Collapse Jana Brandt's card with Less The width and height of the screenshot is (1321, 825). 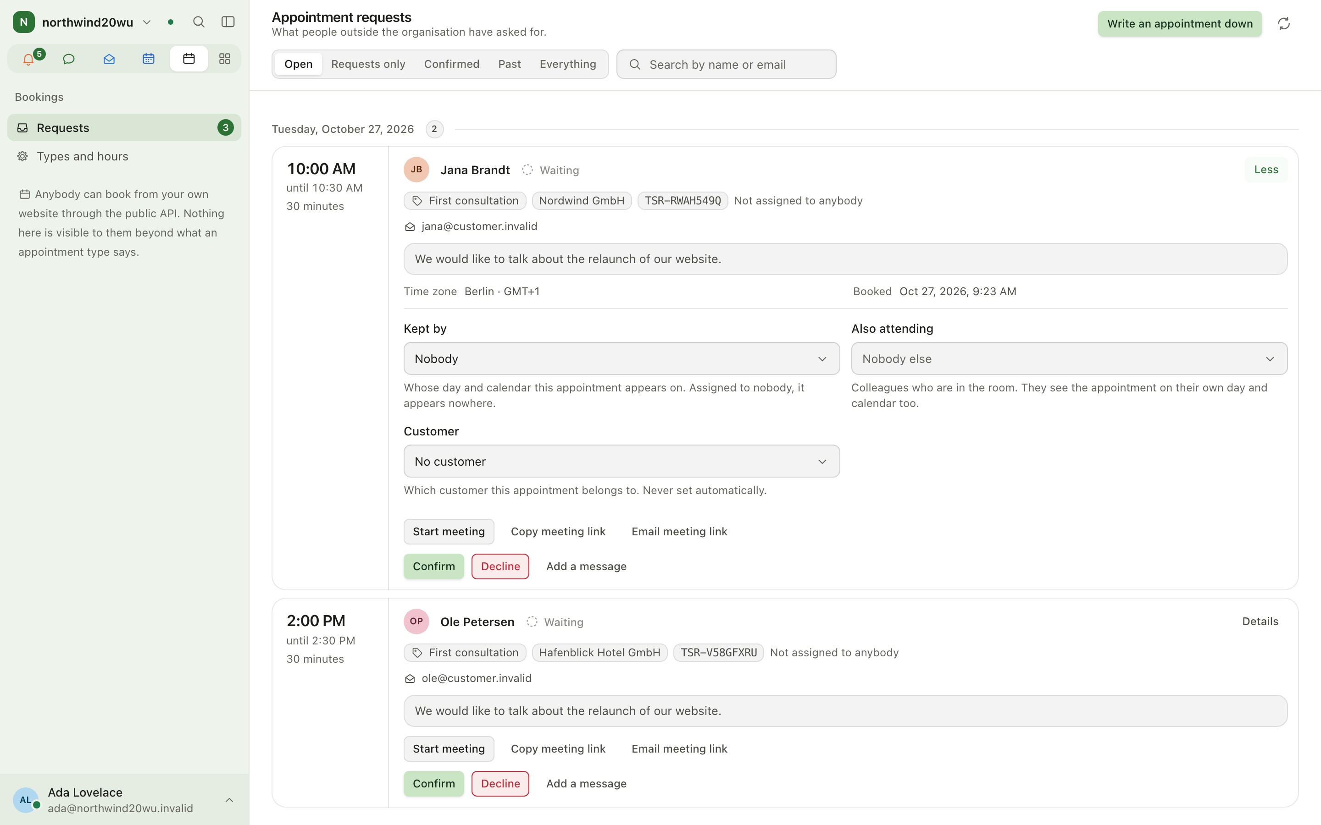(x=1266, y=170)
